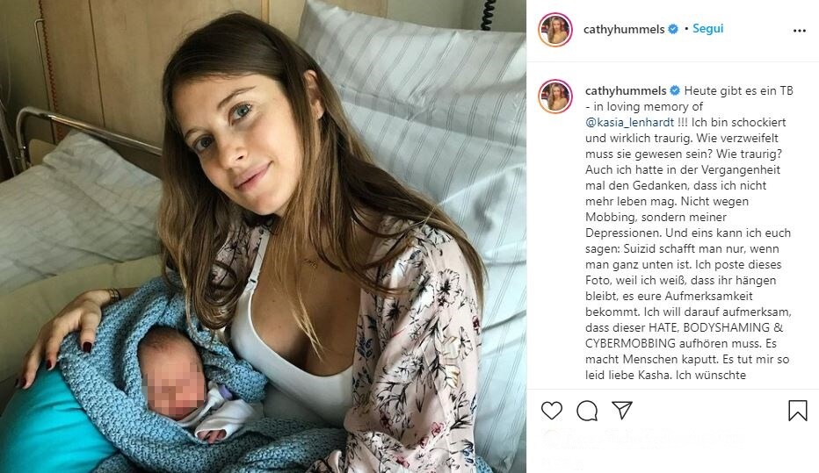
Task: Like the post with the heart icon
Action: pos(552,411)
